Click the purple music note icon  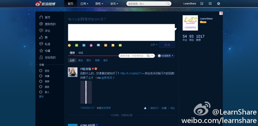click(91, 45)
